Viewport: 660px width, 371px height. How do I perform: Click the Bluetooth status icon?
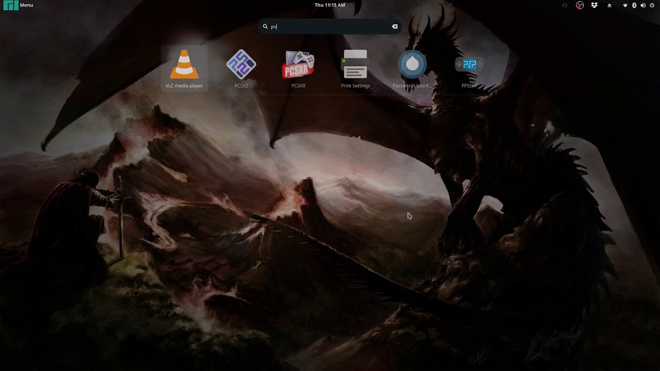point(634,5)
